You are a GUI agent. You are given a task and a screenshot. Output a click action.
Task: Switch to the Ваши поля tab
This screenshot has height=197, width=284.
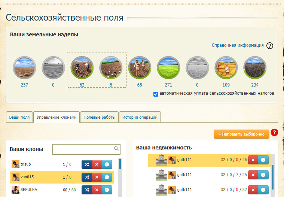click(19, 117)
